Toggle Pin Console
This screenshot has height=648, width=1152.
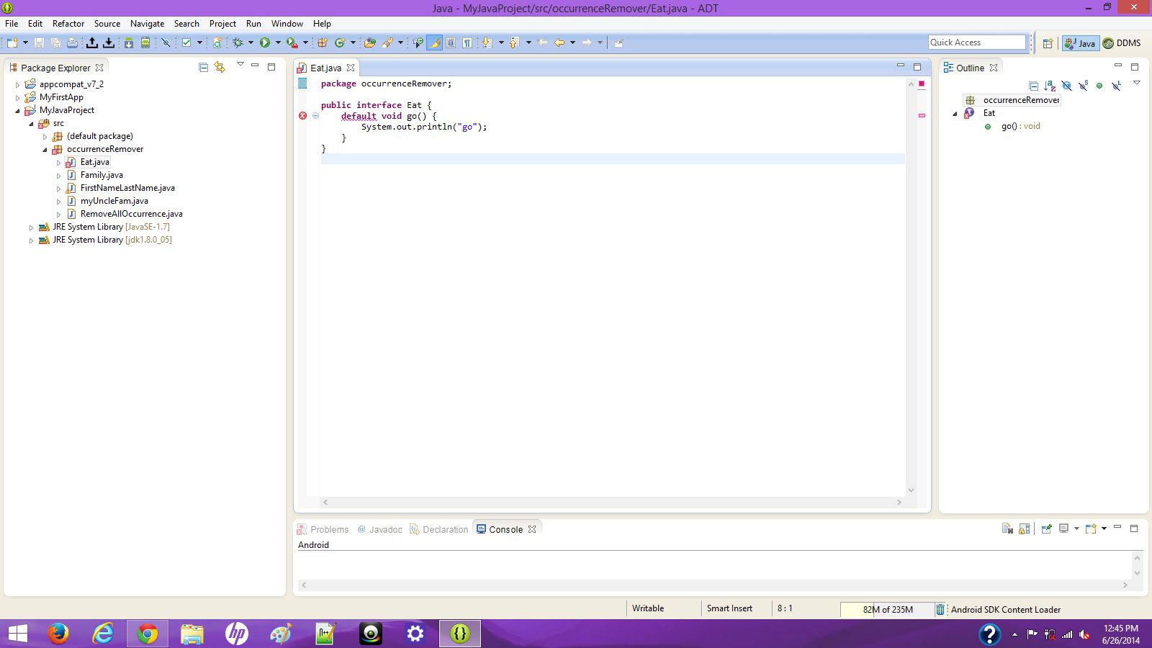pyautogui.click(x=1046, y=528)
